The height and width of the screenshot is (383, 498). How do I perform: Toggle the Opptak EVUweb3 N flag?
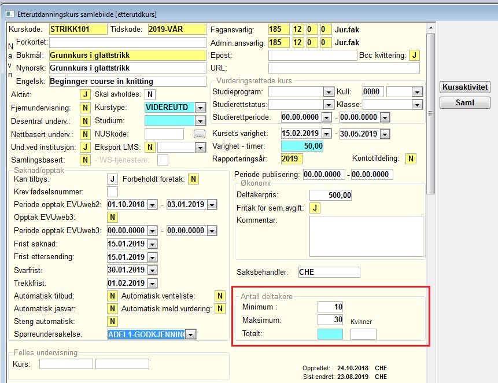[112, 217]
